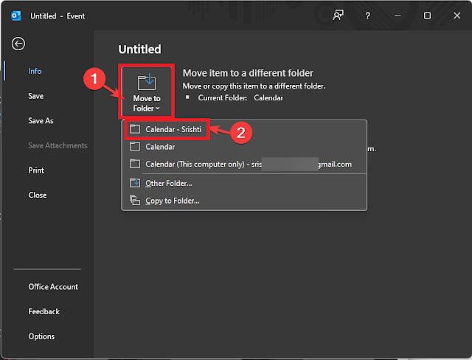
Task: Click folder icon beside Calendar (This computer only)
Action: click(x=135, y=164)
